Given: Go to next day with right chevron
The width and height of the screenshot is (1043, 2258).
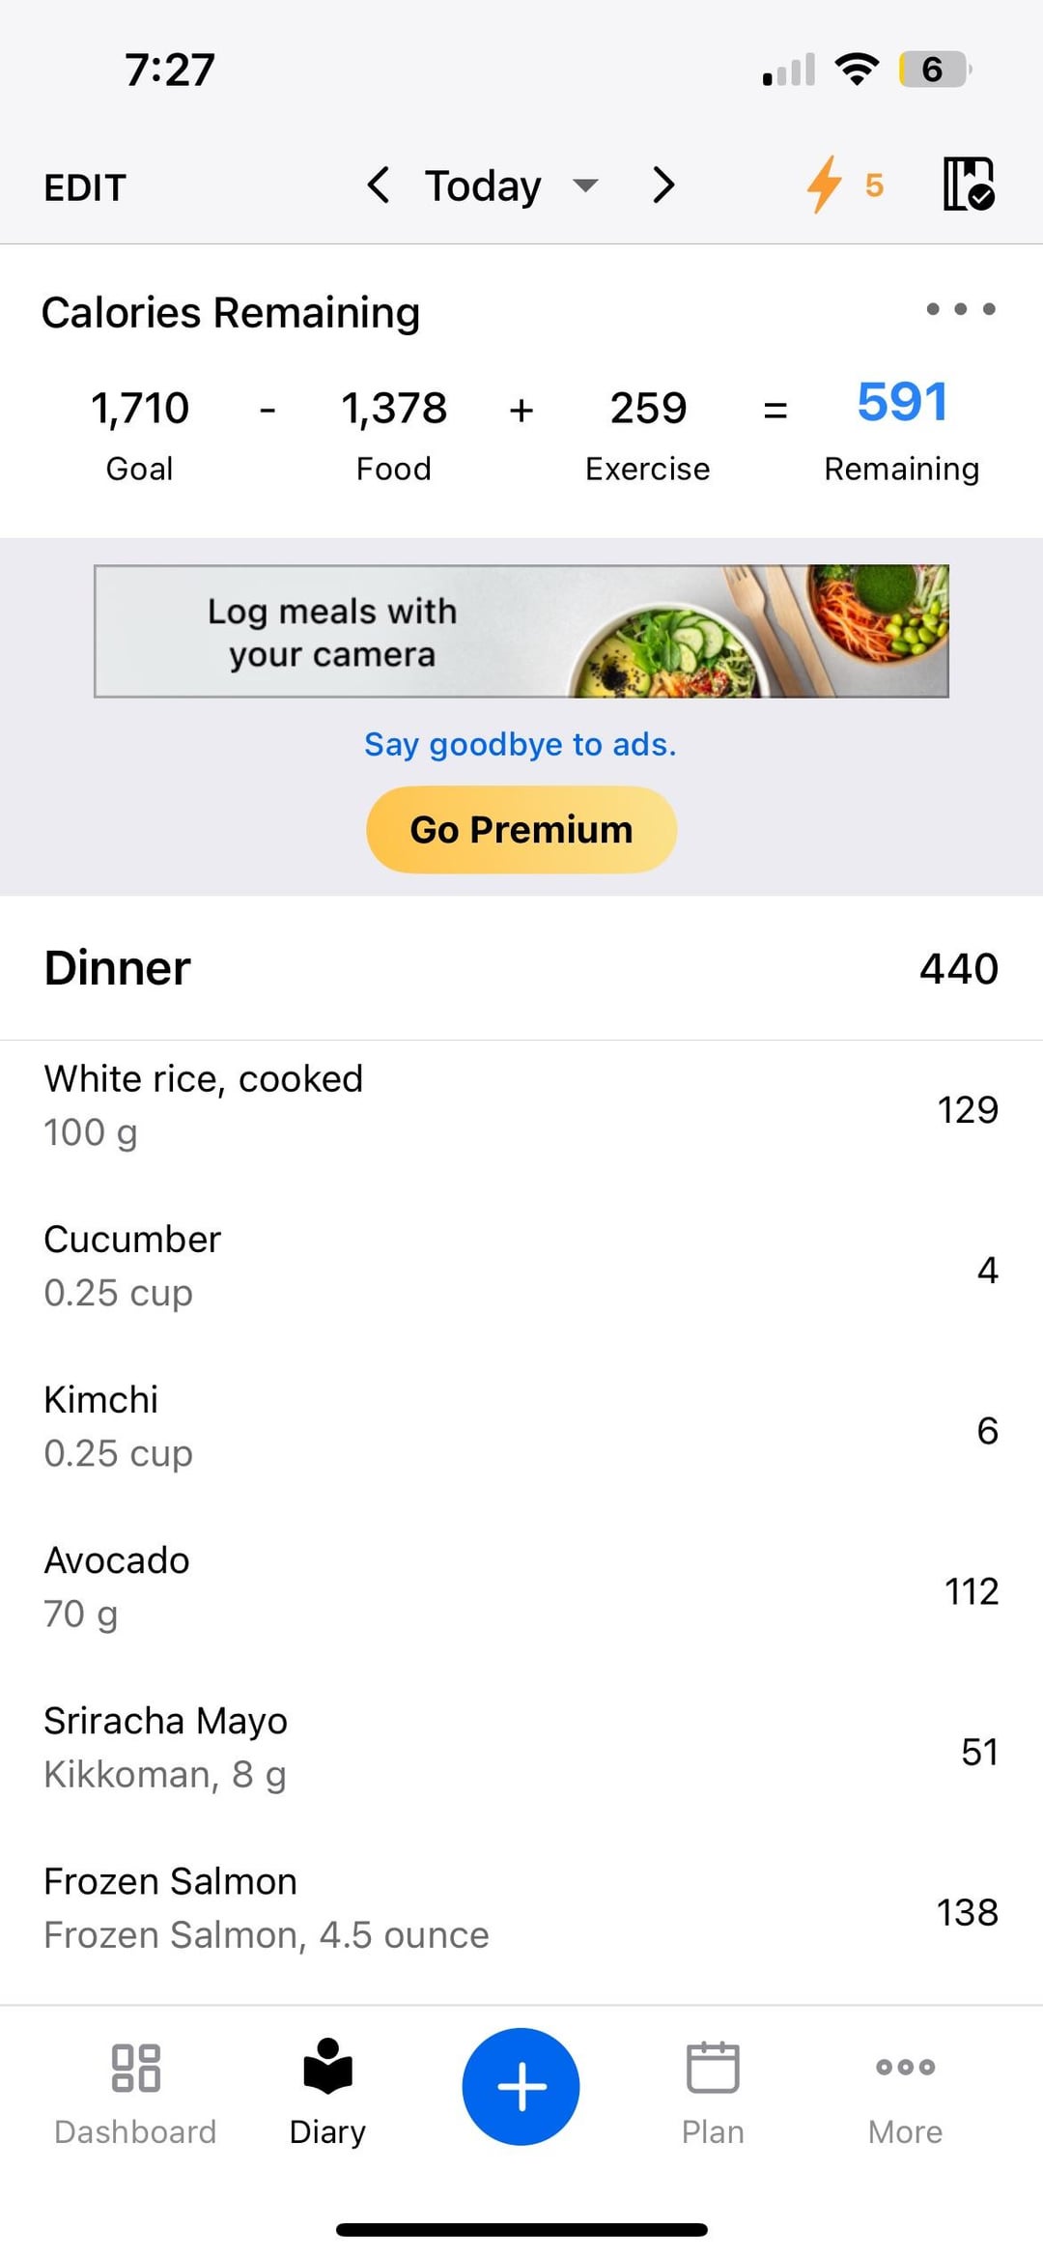Looking at the screenshot, I should [x=662, y=185].
